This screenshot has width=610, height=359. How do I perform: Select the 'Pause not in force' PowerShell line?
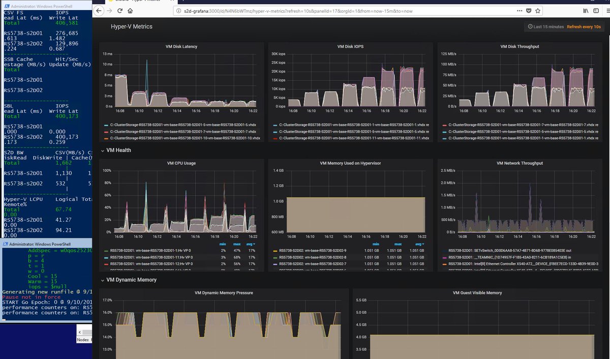pos(31,297)
